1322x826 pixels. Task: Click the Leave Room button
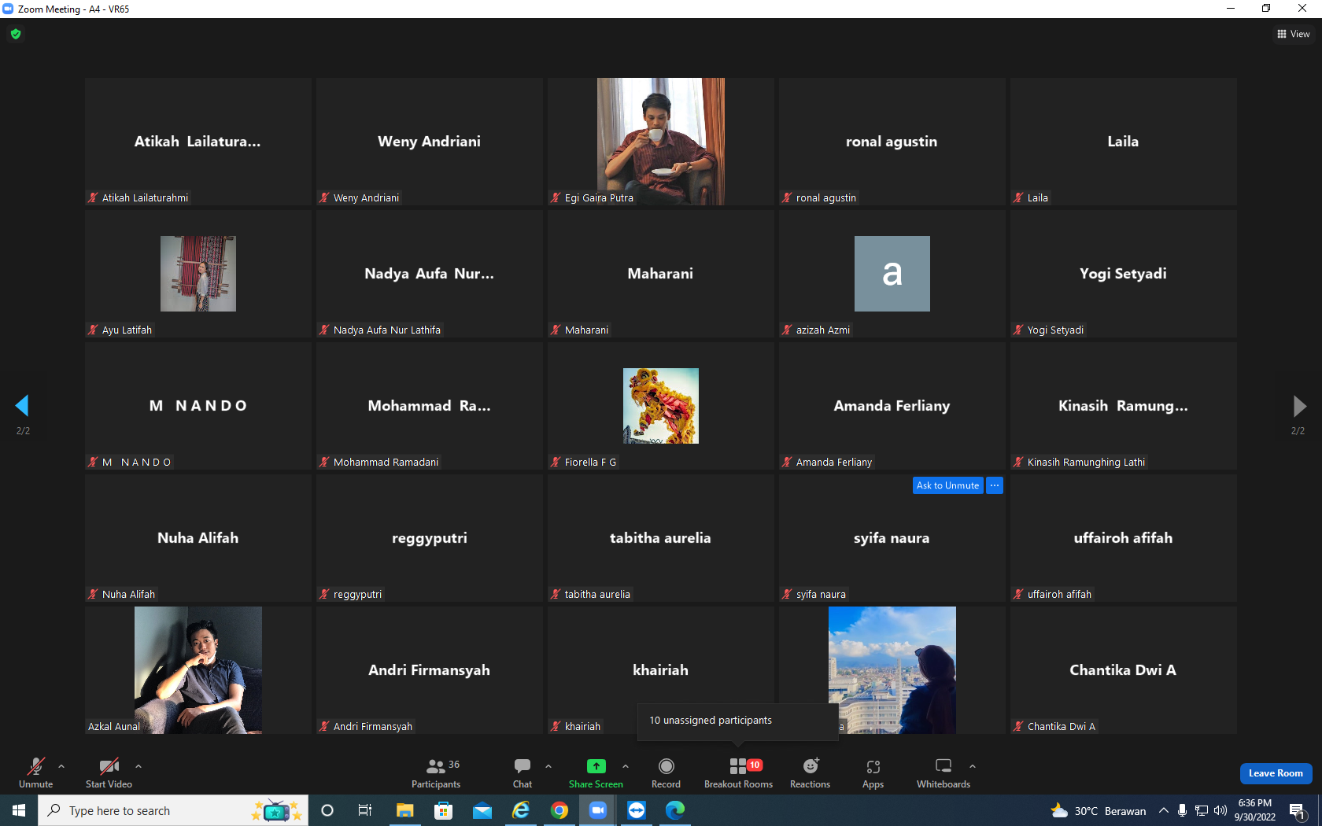pyautogui.click(x=1276, y=773)
